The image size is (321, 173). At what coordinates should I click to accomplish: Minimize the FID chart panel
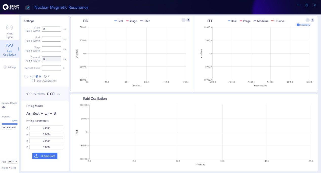184,20
